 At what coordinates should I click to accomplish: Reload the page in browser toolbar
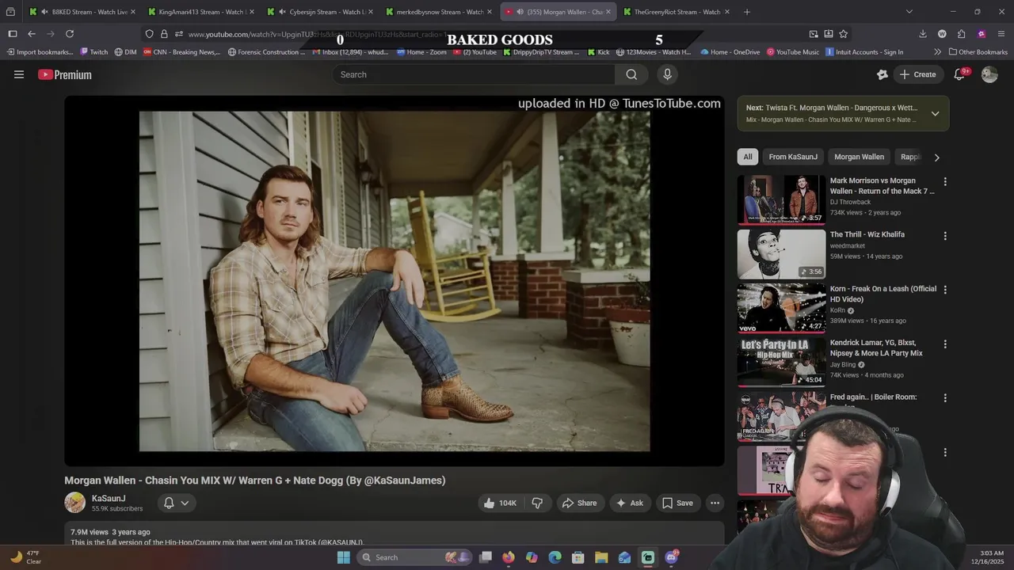[70, 34]
